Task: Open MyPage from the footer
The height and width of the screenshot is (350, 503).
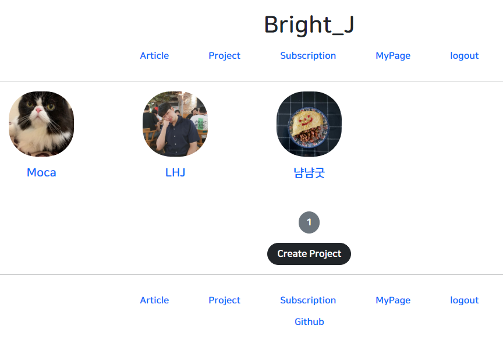Action: pyautogui.click(x=392, y=300)
